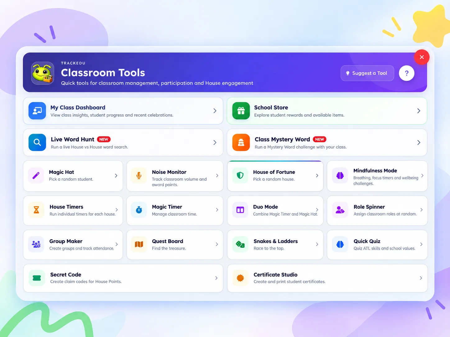Click the Magic Timer stopwatch icon
This screenshot has width=450, height=337.
(x=139, y=210)
